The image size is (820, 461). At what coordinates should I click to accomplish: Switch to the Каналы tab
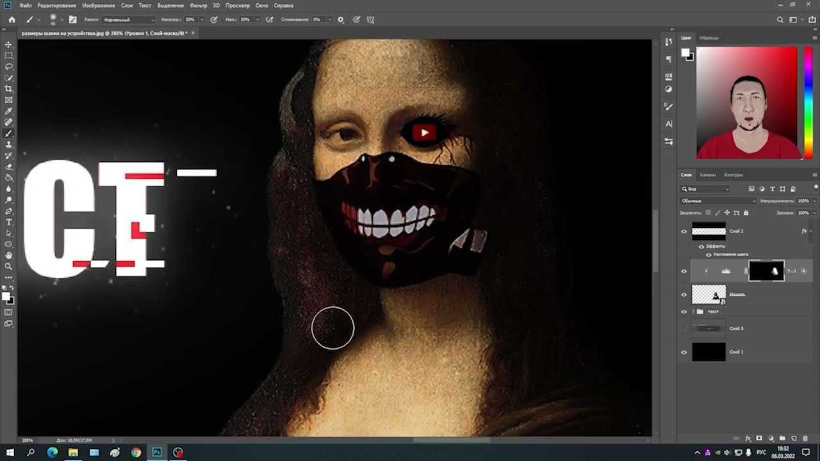[708, 175]
